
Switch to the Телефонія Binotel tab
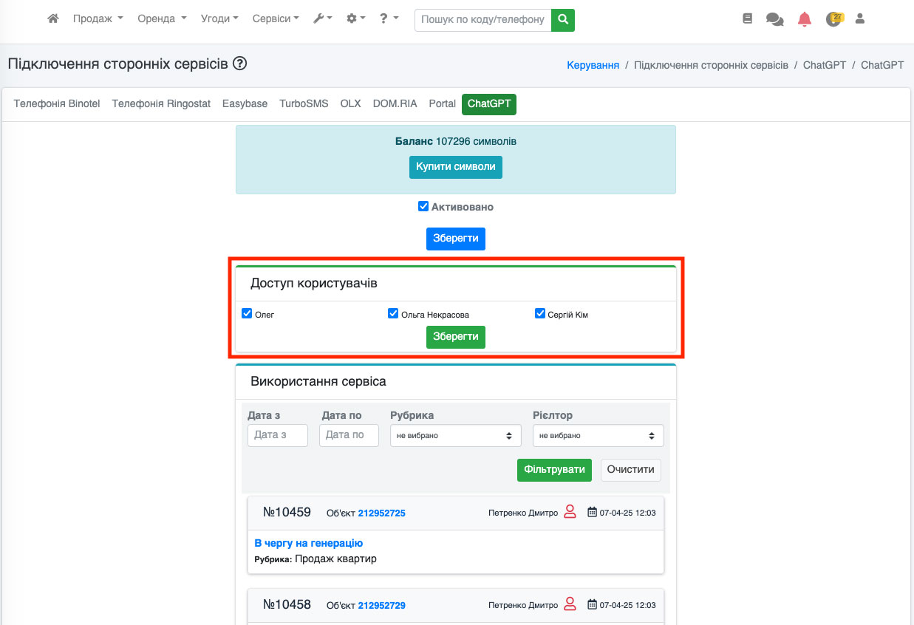[x=57, y=104]
